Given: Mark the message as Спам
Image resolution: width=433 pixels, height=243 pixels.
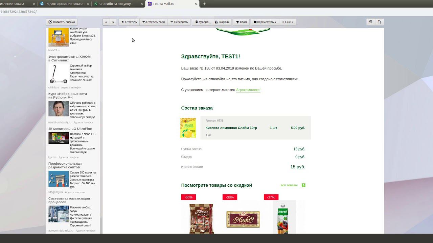Looking at the screenshot, I should pos(242,22).
